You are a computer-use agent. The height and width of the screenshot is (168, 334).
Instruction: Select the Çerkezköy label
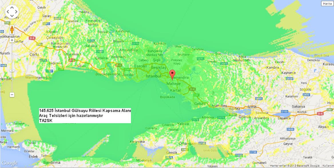coord(55,38)
